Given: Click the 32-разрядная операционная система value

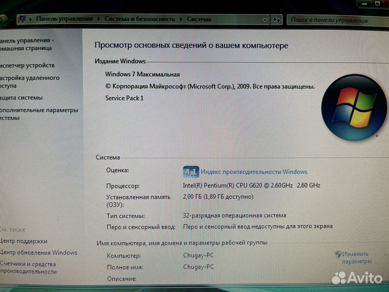Looking at the screenshot, I should (234, 216).
